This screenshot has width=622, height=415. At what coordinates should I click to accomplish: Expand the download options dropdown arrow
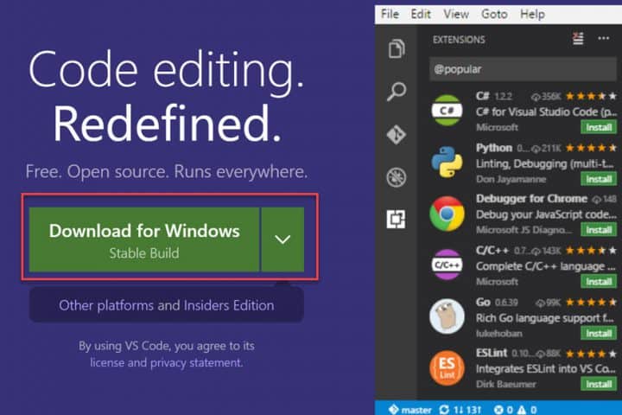[282, 239]
